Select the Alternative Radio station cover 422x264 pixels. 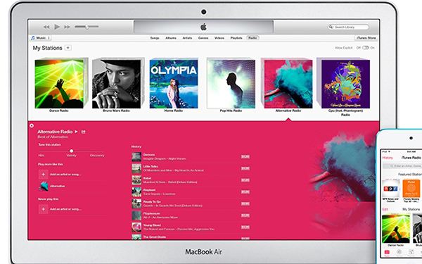[288, 84]
